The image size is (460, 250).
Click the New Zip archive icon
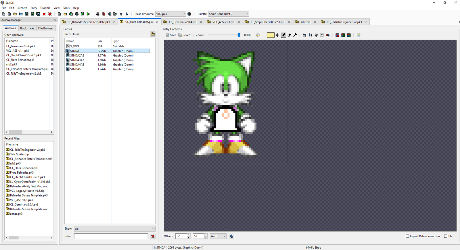click(x=9, y=14)
